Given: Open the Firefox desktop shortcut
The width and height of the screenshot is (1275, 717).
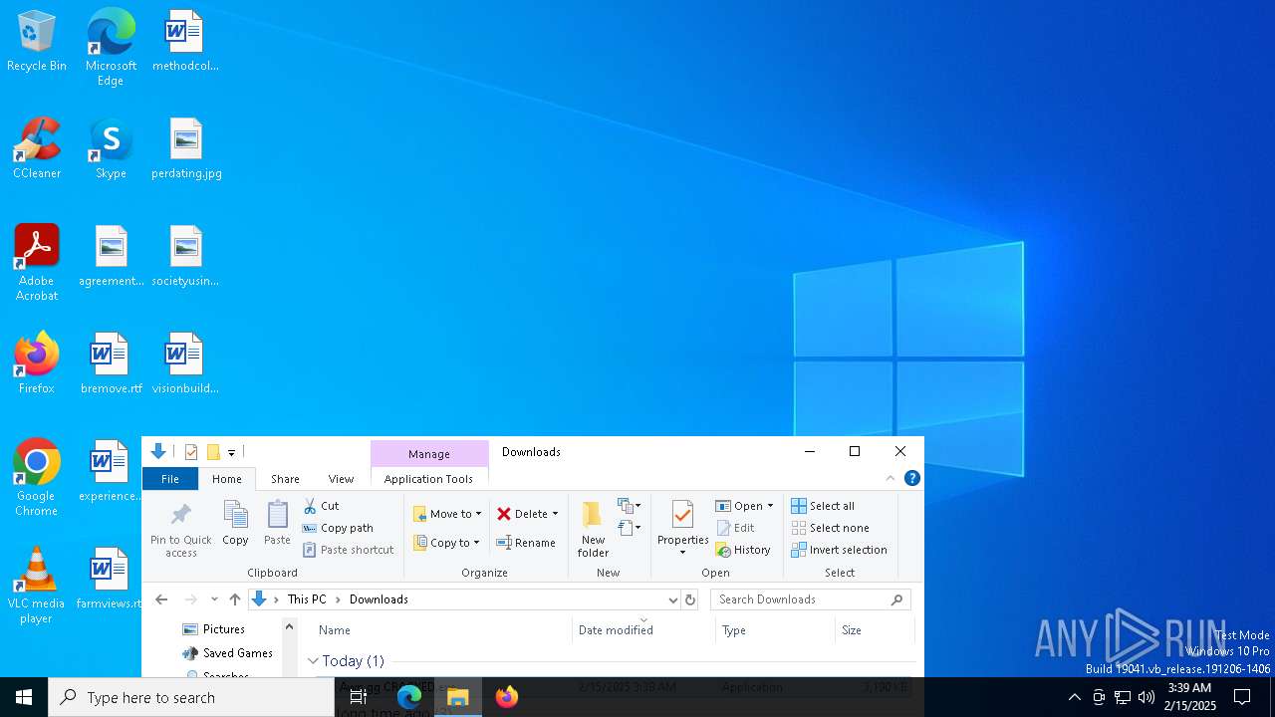Looking at the screenshot, I should coord(37,364).
